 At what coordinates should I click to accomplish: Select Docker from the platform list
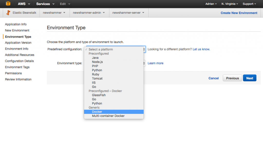[x=97, y=112]
